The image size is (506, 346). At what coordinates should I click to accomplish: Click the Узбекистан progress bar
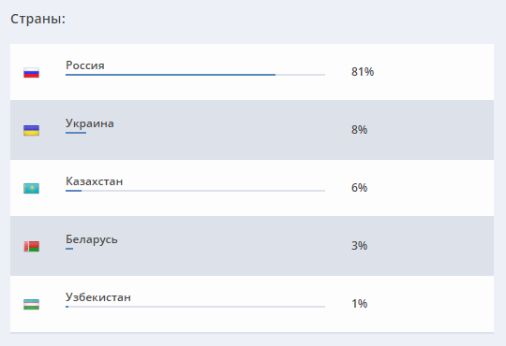point(195,307)
